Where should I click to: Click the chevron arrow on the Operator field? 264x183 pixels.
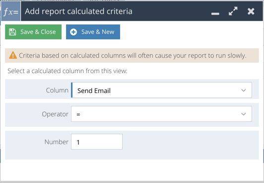click(244, 114)
